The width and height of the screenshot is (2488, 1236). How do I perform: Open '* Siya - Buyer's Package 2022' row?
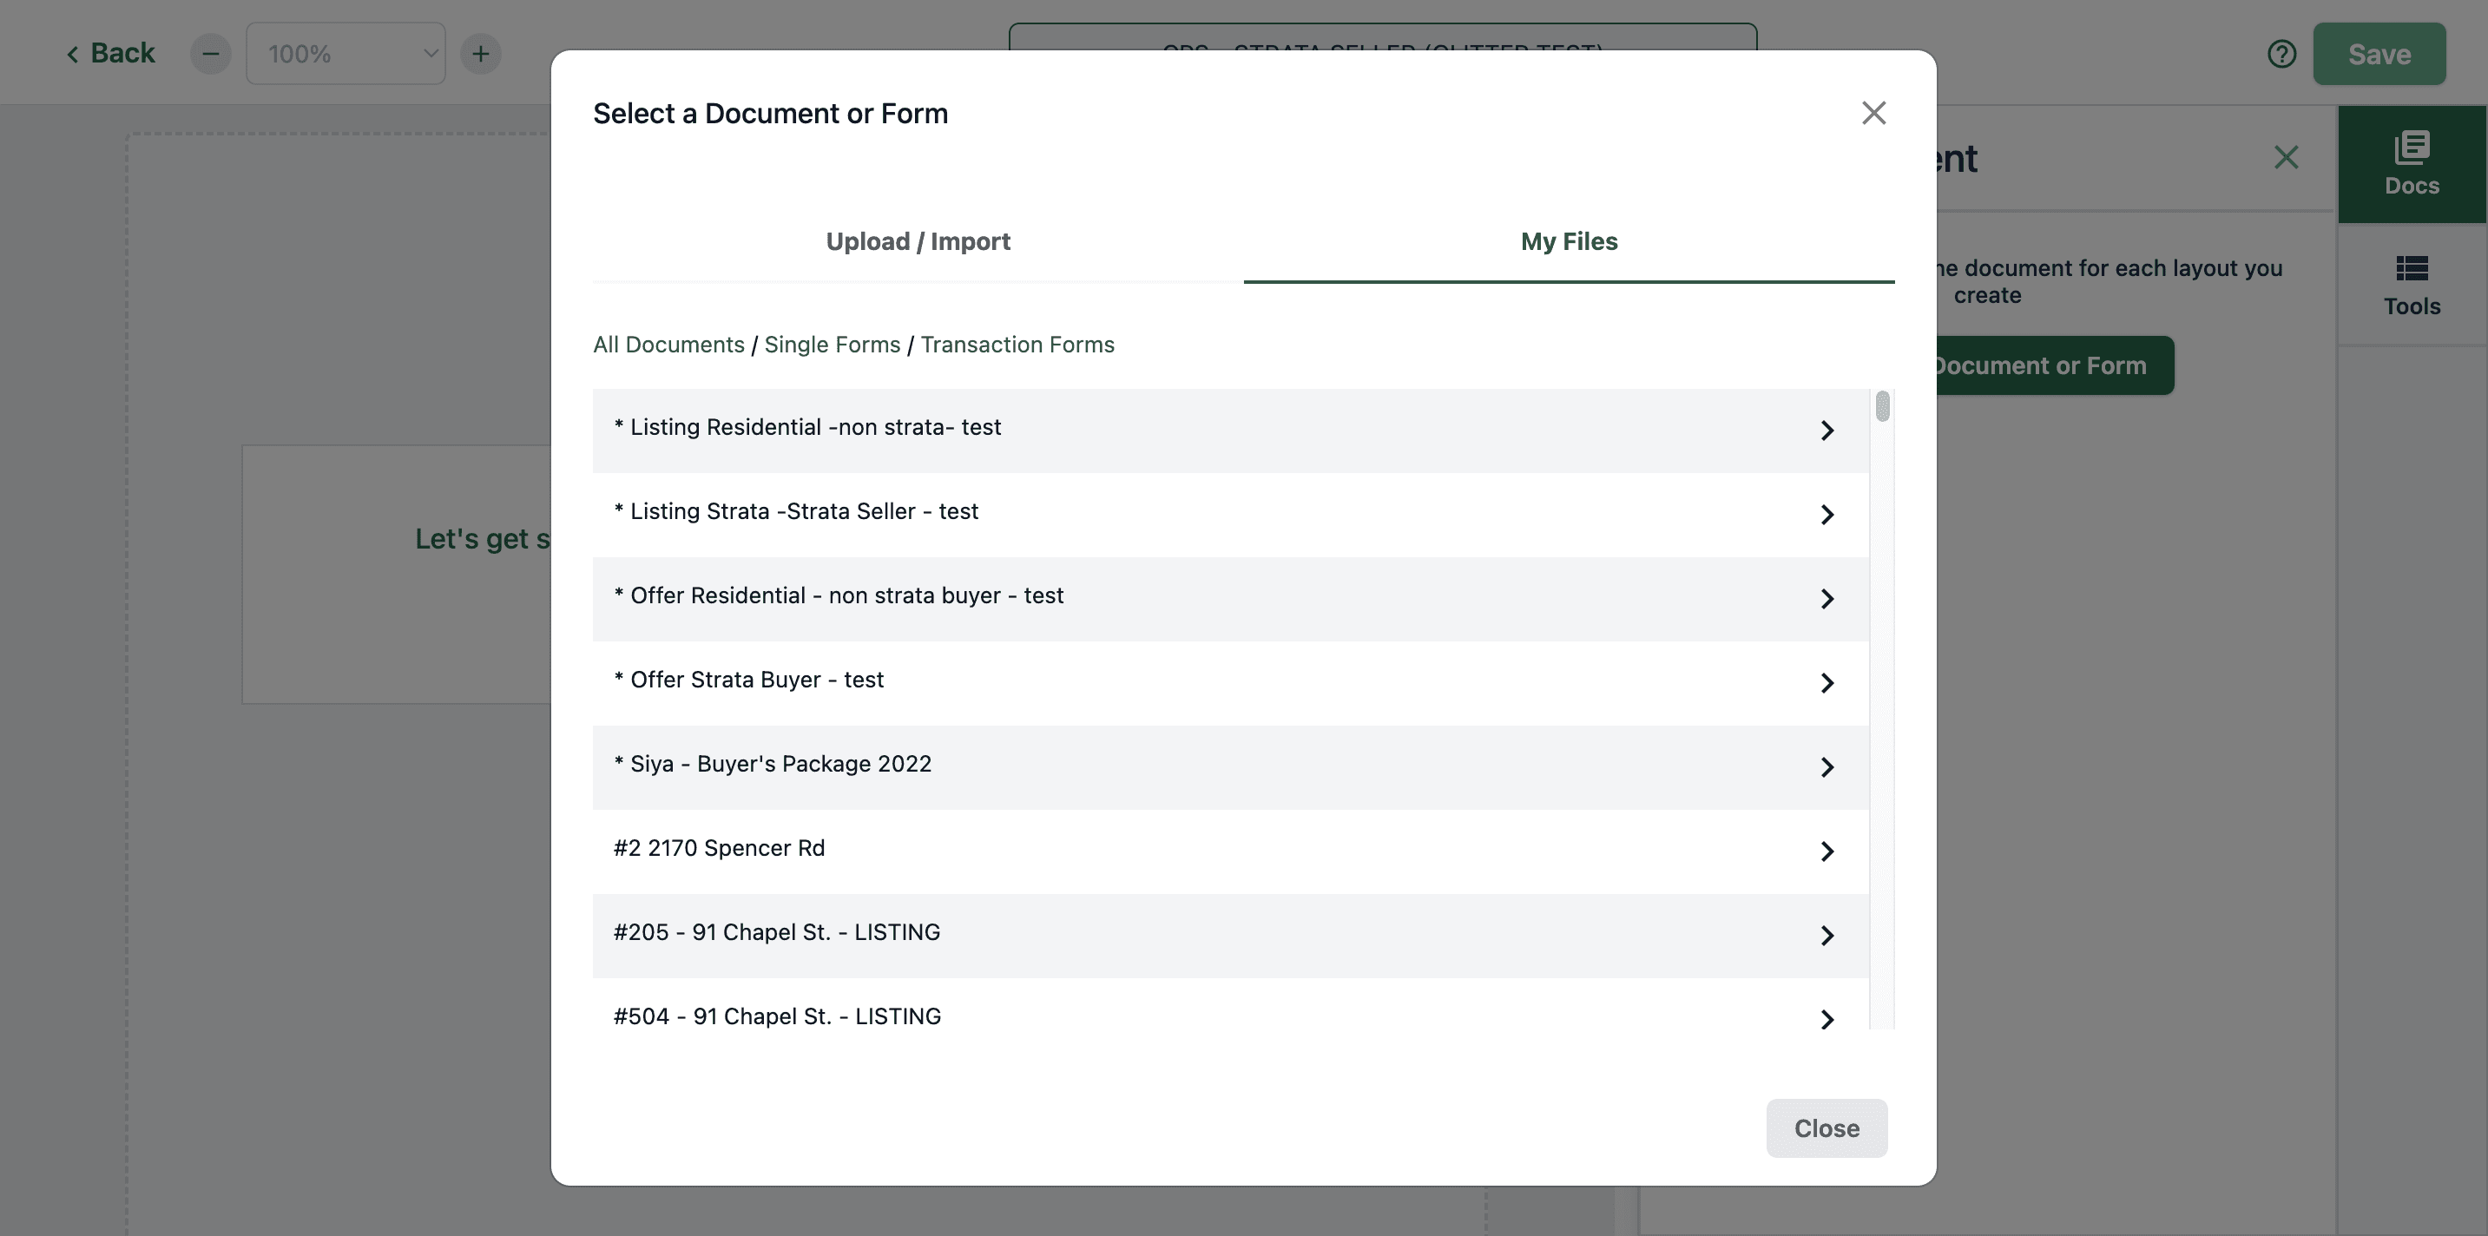coord(1230,766)
